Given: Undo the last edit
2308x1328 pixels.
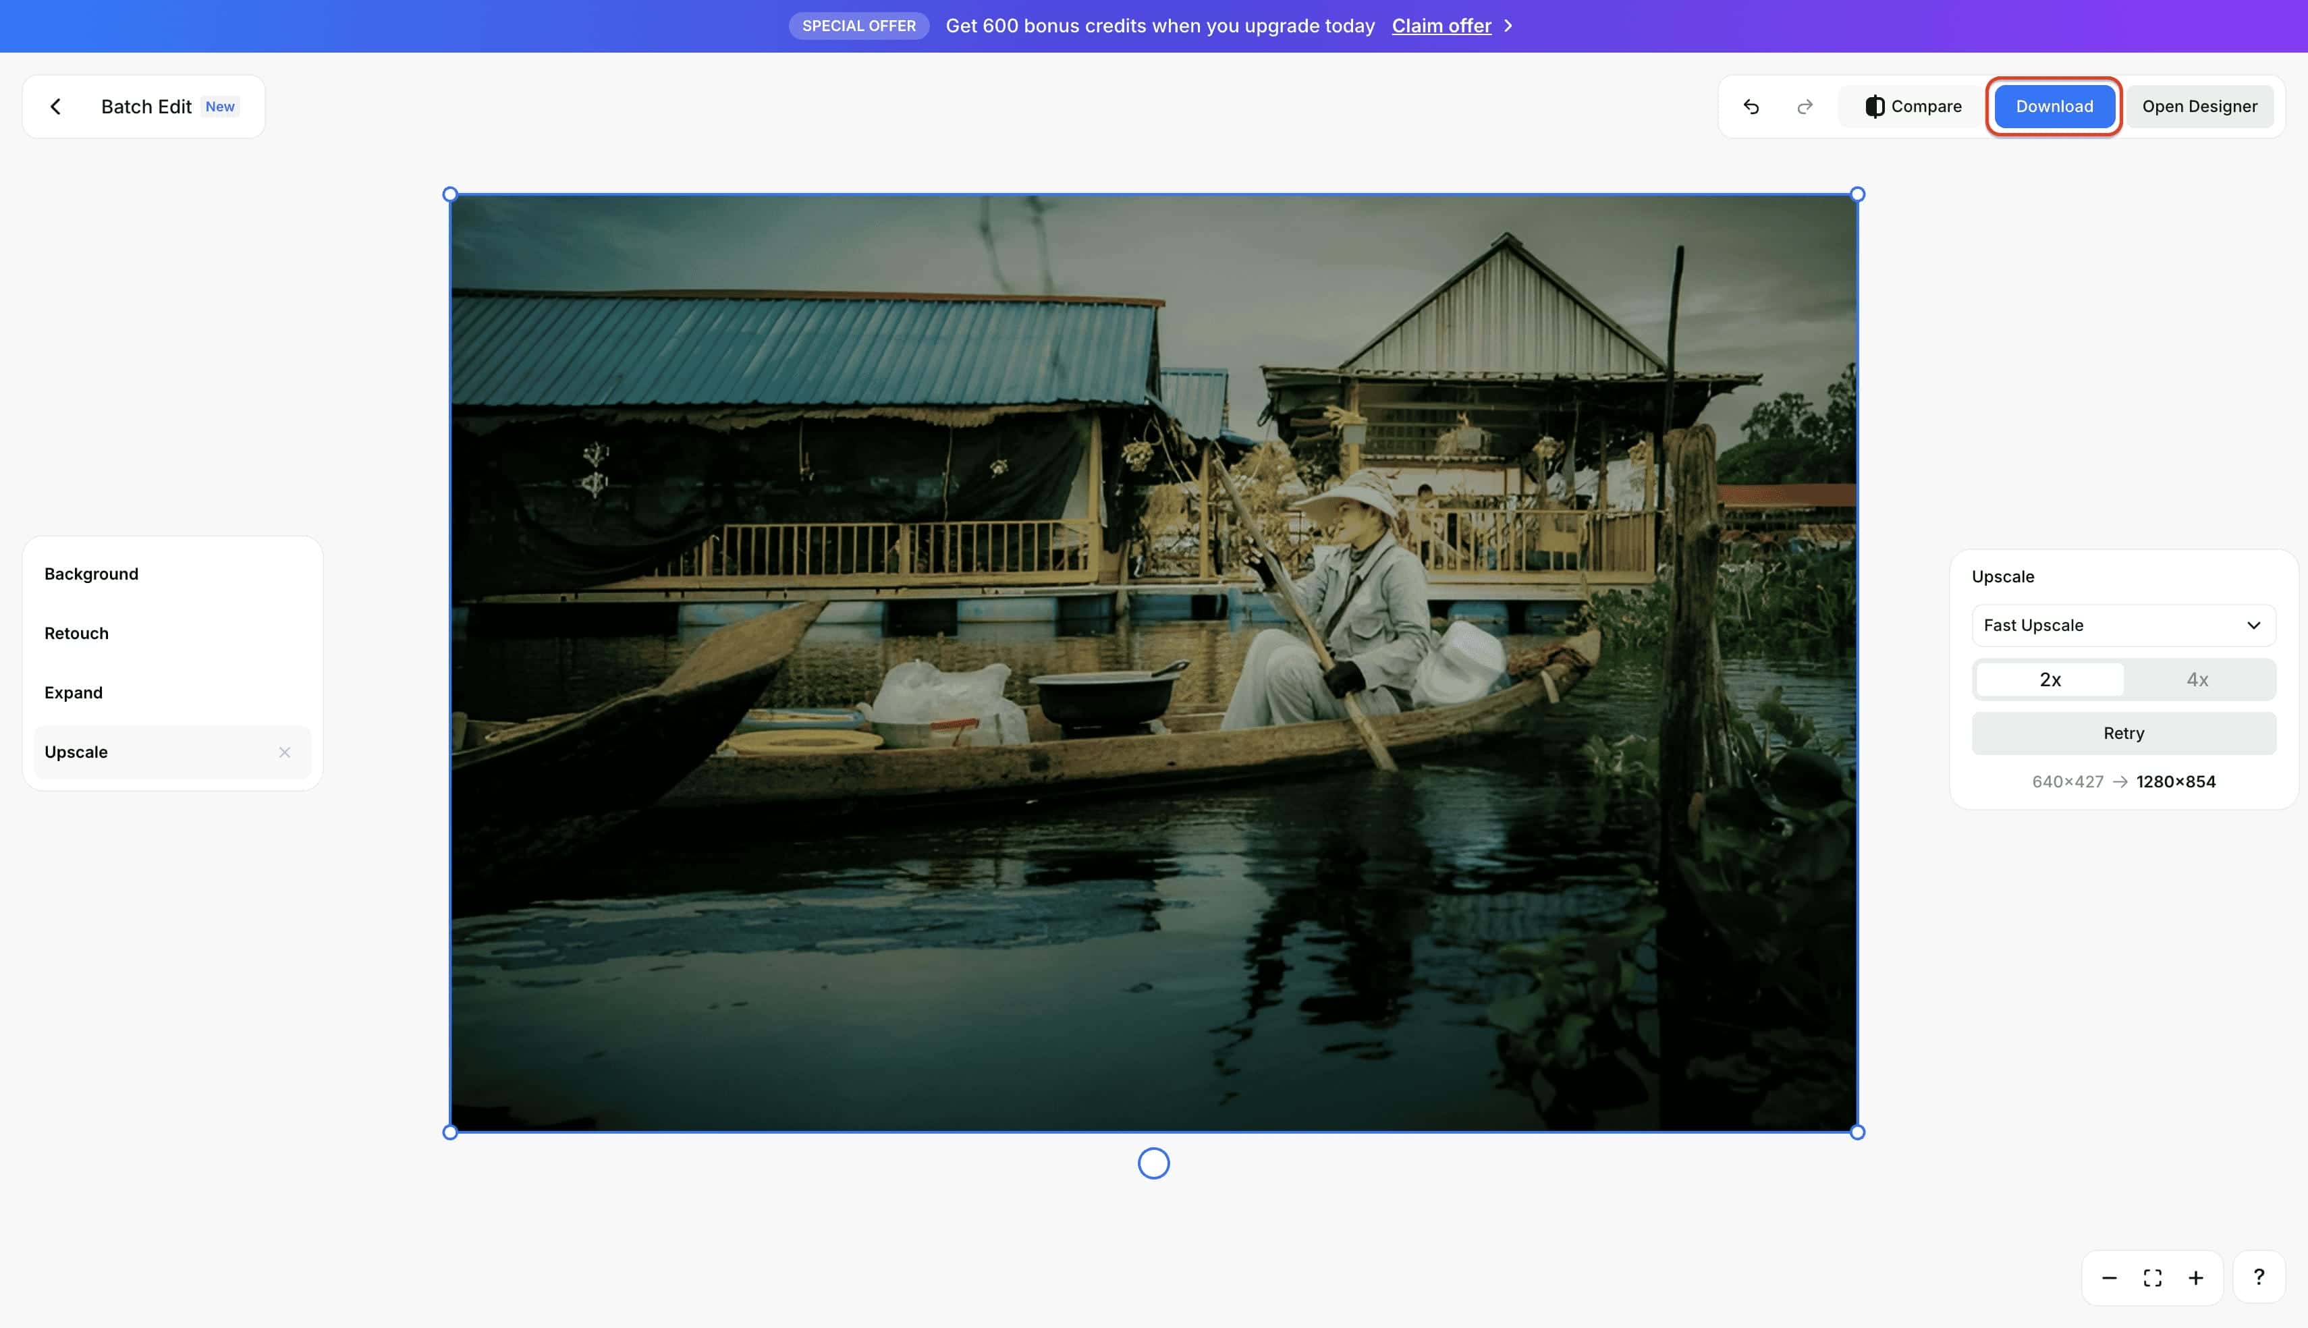Looking at the screenshot, I should click(x=1751, y=107).
